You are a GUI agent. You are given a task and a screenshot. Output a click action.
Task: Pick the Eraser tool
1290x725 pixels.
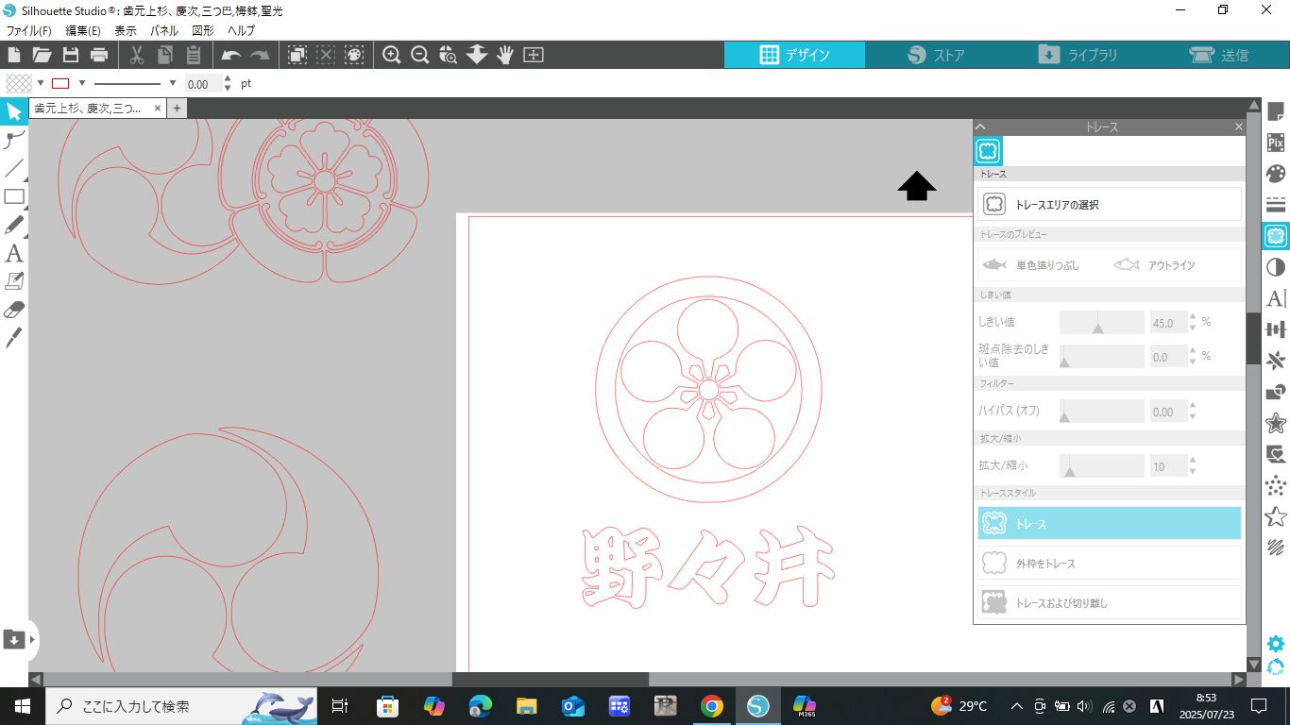(12, 309)
